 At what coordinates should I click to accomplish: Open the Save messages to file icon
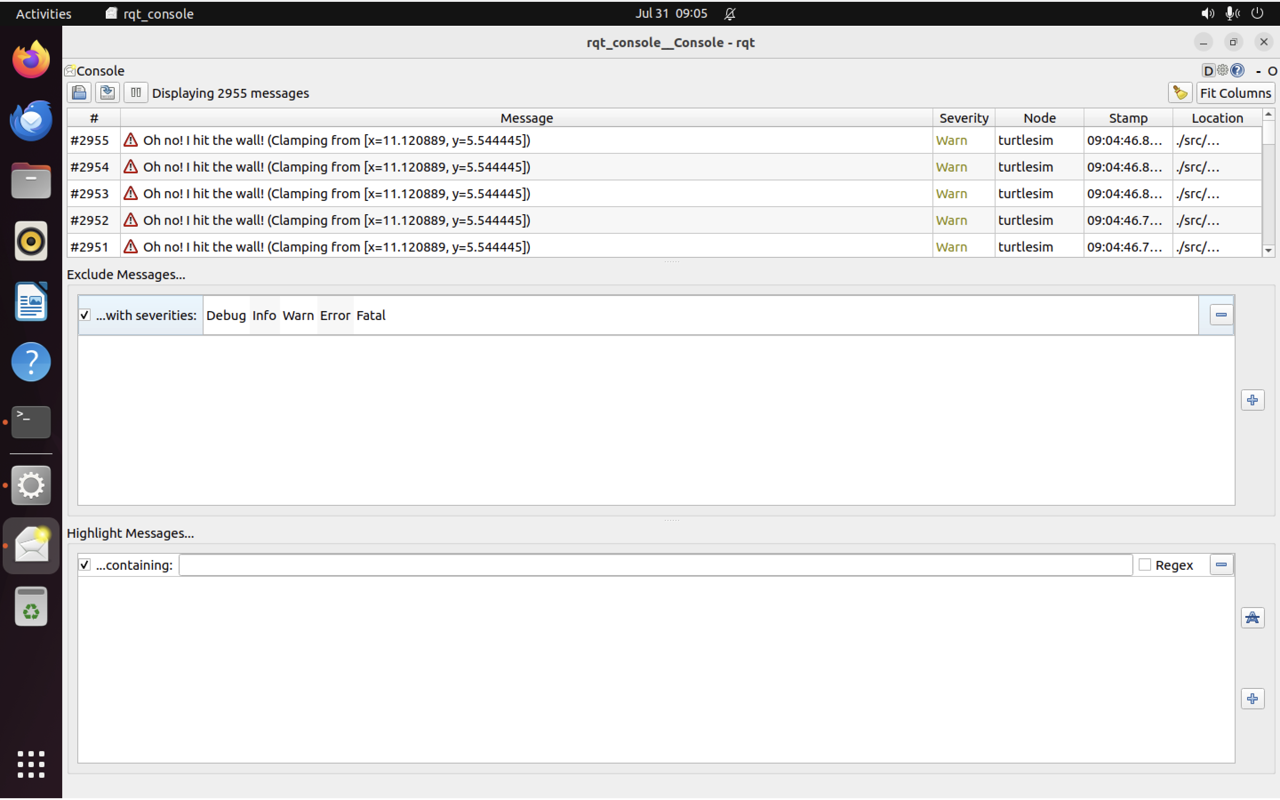click(x=79, y=92)
